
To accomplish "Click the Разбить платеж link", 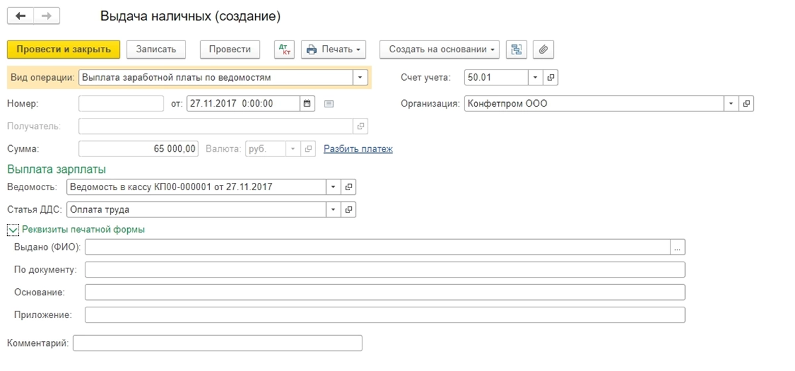I will (358, 149).
